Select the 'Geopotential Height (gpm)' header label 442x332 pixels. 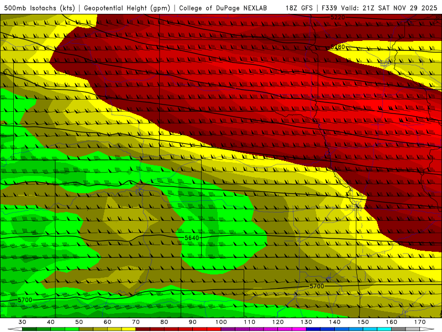[127, 8]
